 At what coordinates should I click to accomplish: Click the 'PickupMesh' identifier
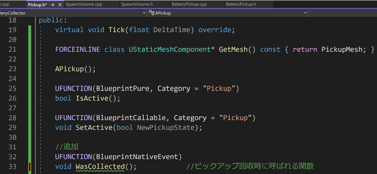pos(342,50)
